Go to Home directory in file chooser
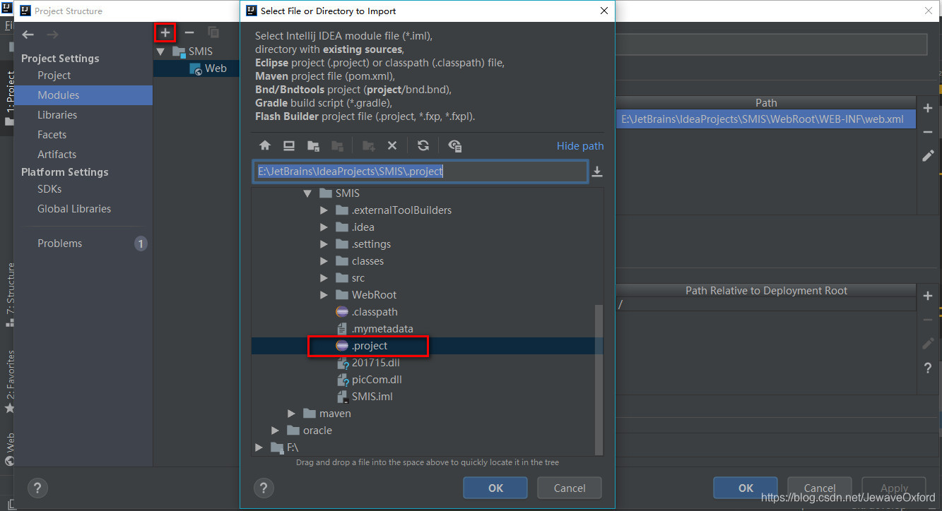942x511 pixels. point(265,145)
